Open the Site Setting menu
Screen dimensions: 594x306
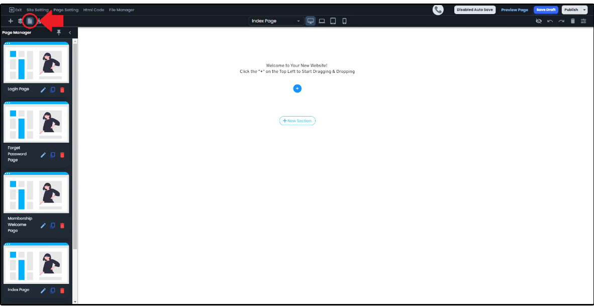(x=38, y=10)
